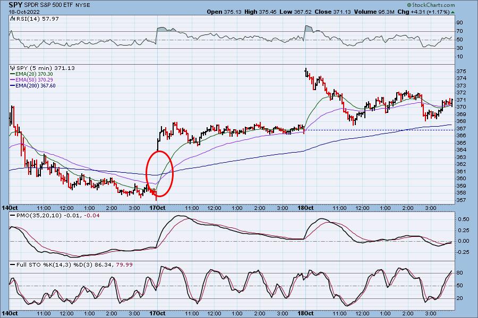Select the EMA(20) 370.30 legend text
Screen dimensions: 478x318
click(34, 74)
